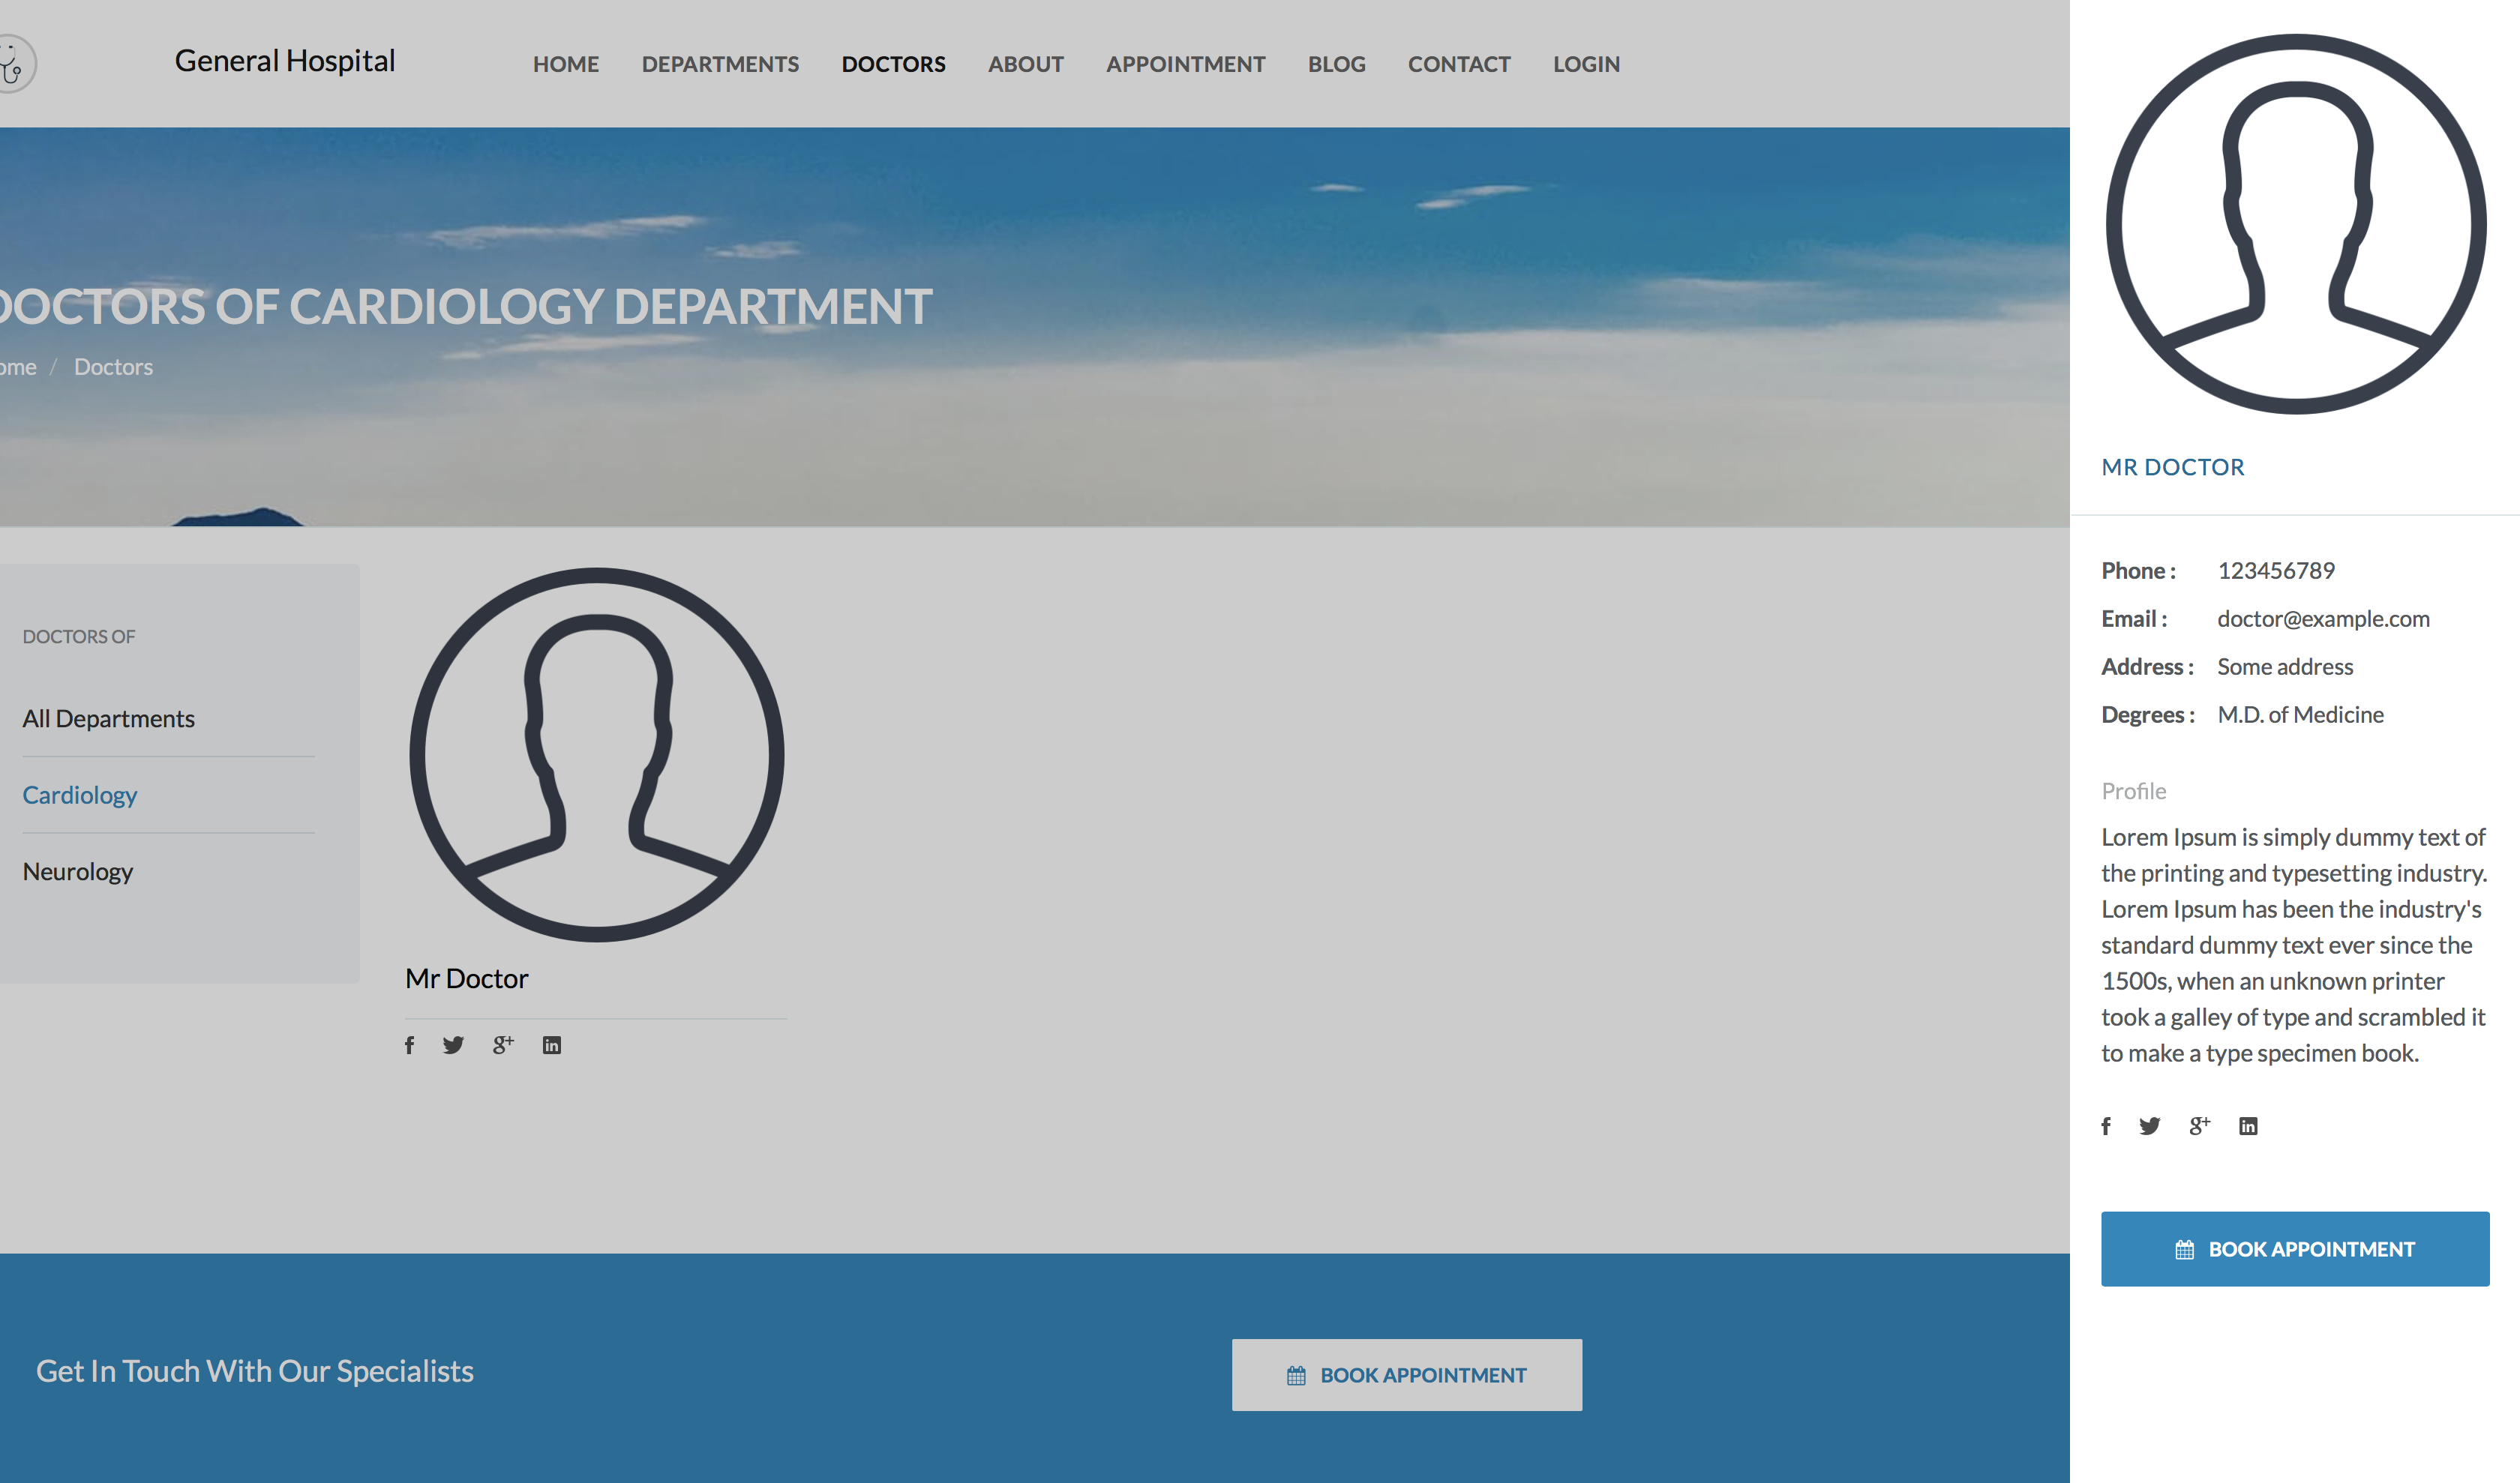Click the Mr Doctor name under the card
2520x1483 pixels.
pos(467,978)
